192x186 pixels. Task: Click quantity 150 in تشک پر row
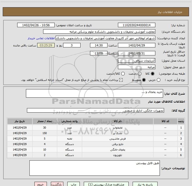45,133
